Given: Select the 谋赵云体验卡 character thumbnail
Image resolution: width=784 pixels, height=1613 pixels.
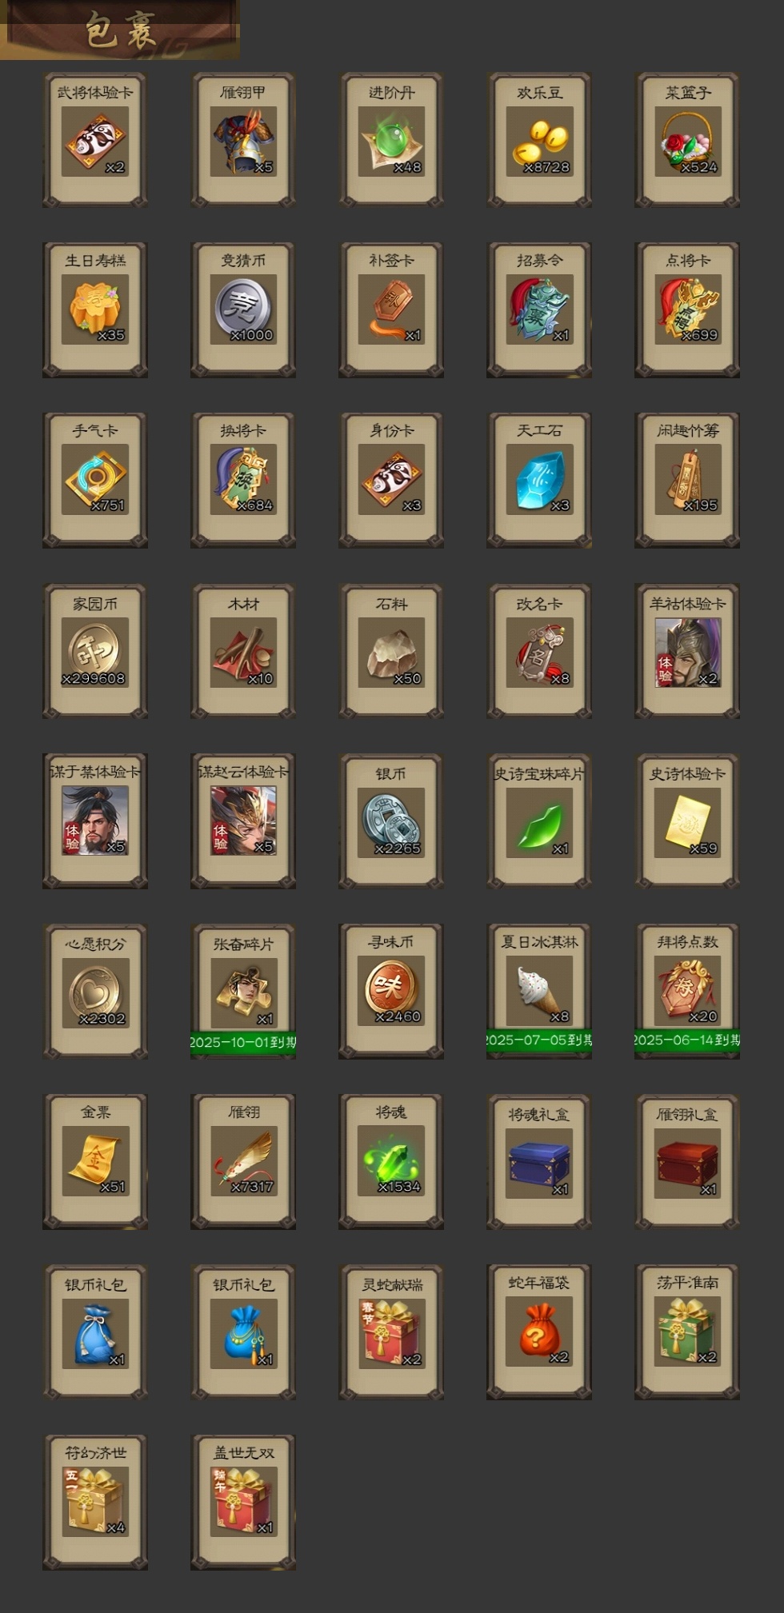Looking at the screenshot, I should (x=243, y=820).
